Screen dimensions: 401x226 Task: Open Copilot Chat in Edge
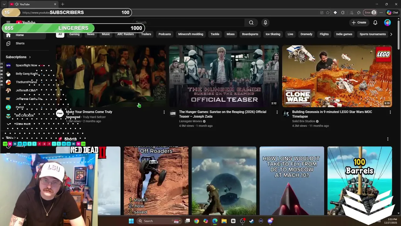point(392,13)
